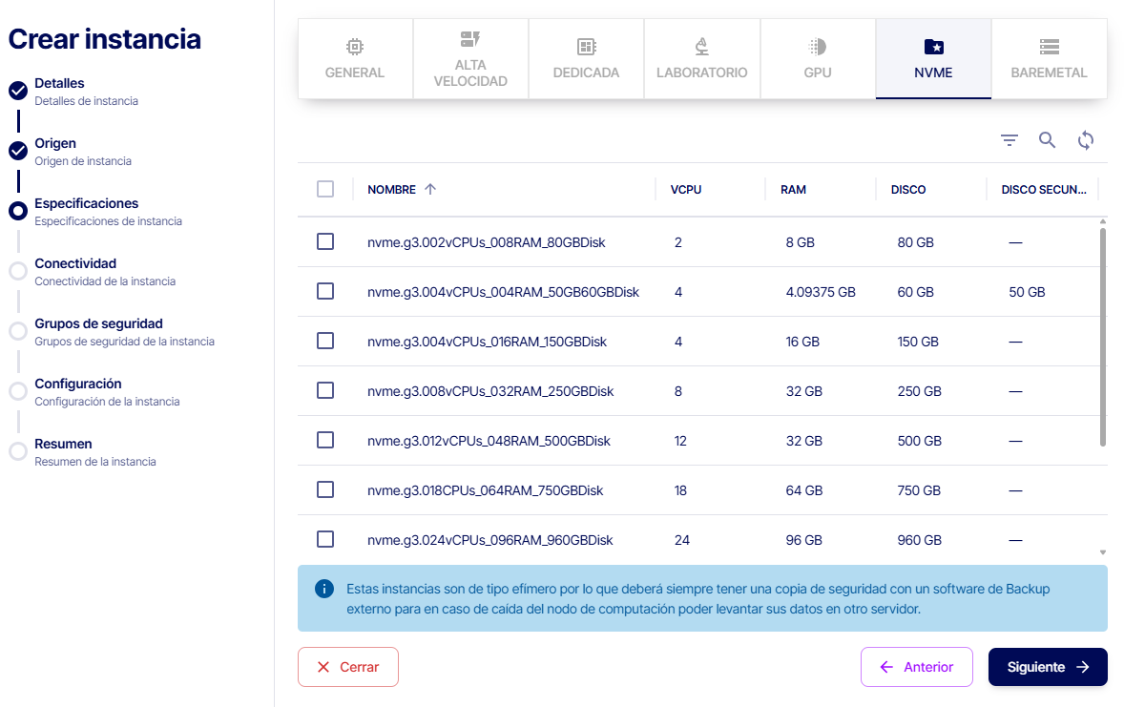Click the Especificaciones step circle icon
Viewport: 1124px width, 707px height.
tap(18, 211)
